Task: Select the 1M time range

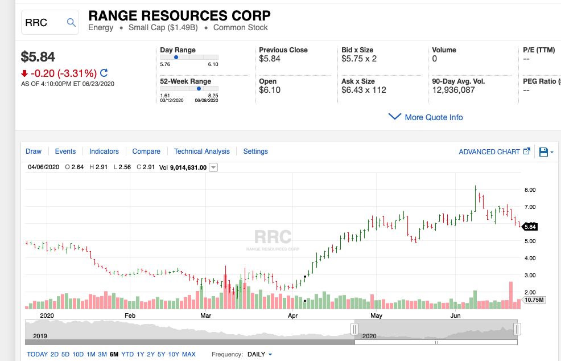Action: click(91, 354)
